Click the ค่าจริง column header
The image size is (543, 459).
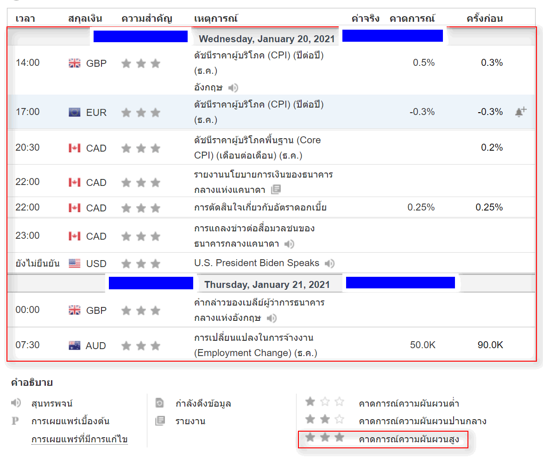tap(366, 19)
